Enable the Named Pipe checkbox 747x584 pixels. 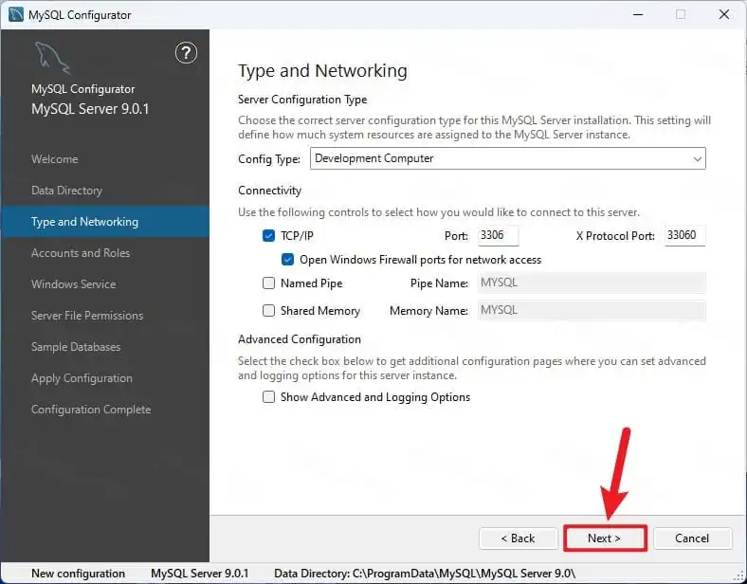coord(268,283)
